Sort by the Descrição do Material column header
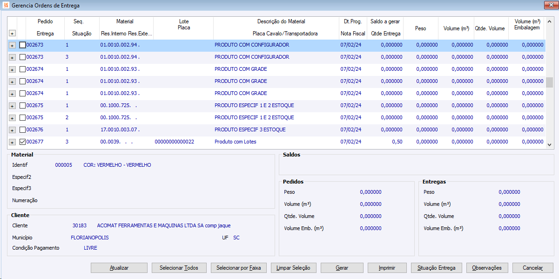Image resolution: width=559 pixels, height=279 pixels. pyautogui.click(x=281, y=21)
